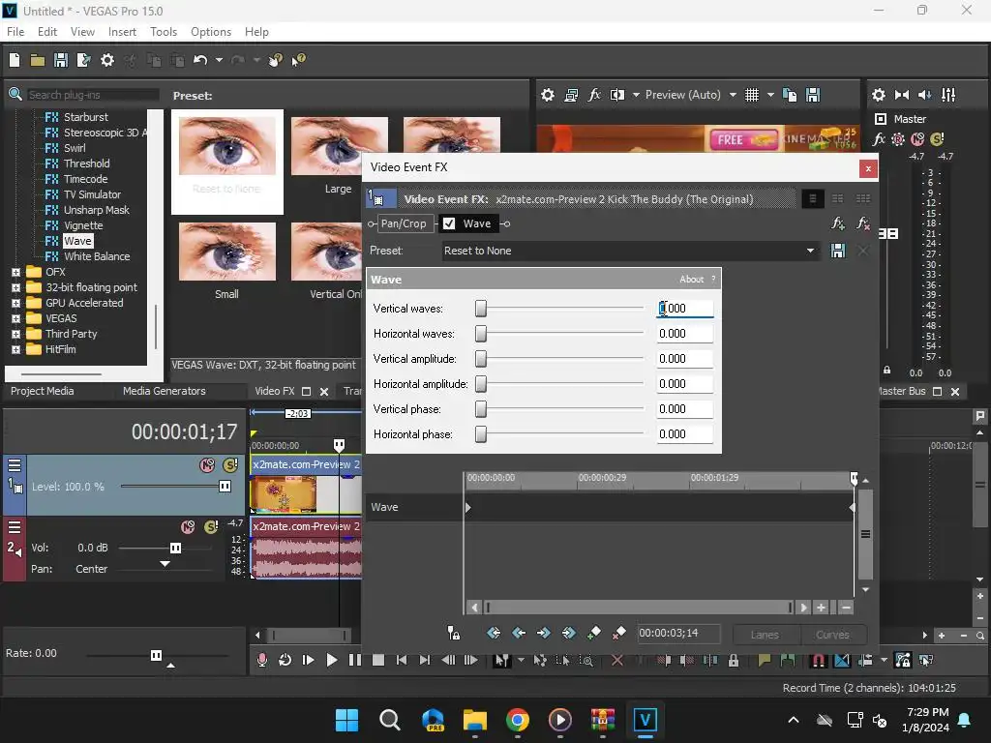Open the Overlays dropdown arrow next to grid
The width and height of the screenshot is (991, 743).
[x=770, y=95]
